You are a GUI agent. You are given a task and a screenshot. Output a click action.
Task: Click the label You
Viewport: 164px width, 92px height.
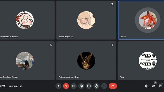click(x=122, y=77)
